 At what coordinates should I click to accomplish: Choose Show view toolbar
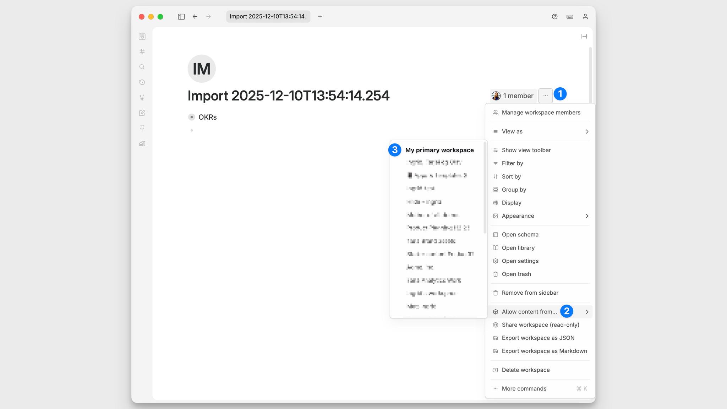tap(541, 150)
